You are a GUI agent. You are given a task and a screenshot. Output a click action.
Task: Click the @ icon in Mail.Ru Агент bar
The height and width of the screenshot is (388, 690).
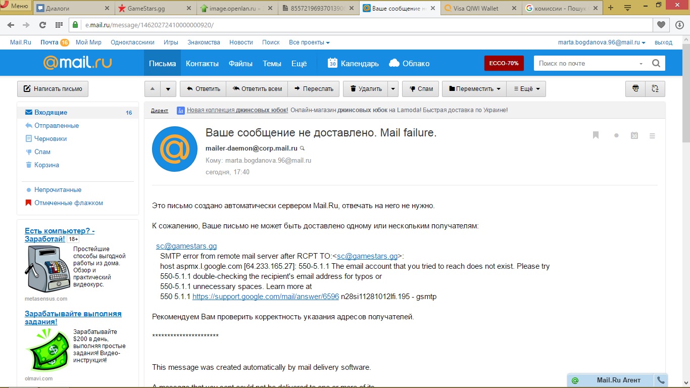(575, 380)
